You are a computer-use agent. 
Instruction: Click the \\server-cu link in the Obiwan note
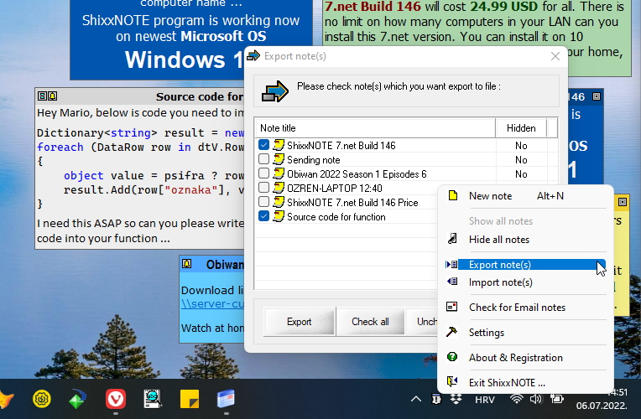(x=212, y=304)
